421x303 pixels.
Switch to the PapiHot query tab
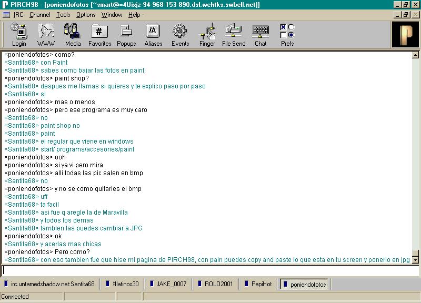point(258,284)
